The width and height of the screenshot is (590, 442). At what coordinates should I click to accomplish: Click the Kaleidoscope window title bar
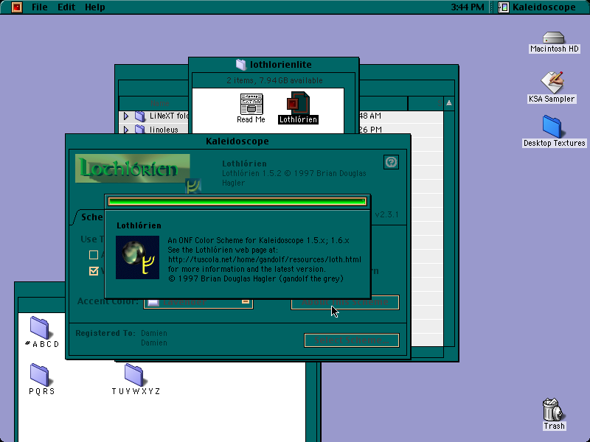pyautogui.click(x=237, y=141)
